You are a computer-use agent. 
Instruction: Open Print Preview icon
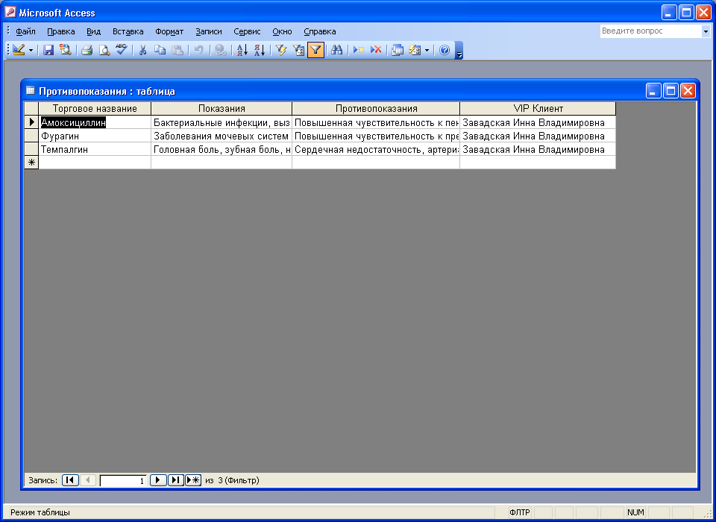[104, 50]
